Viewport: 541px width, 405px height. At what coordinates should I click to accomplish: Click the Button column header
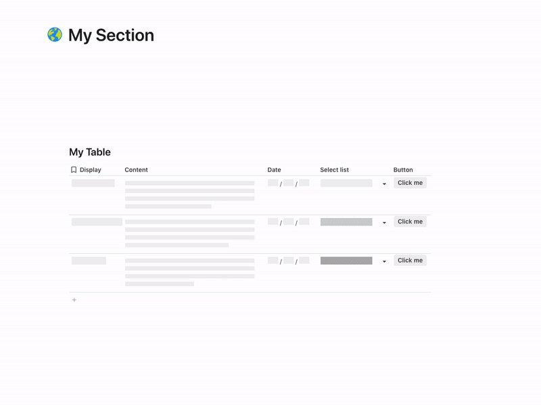tap(404, 169)
